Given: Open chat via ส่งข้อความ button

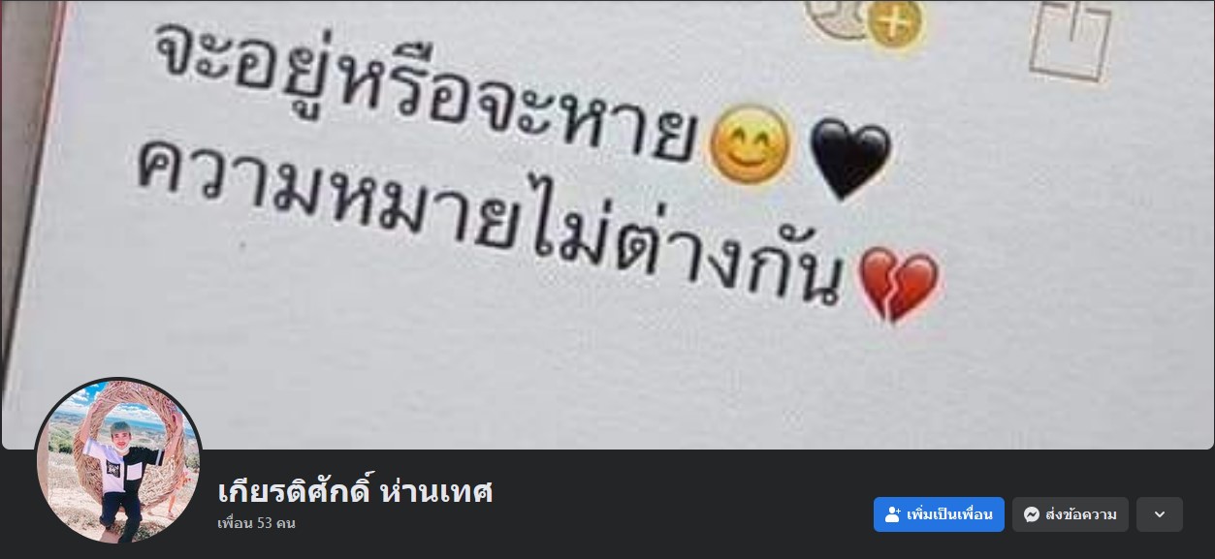Looking at the screenshot, I should (x=1071, y=514).
